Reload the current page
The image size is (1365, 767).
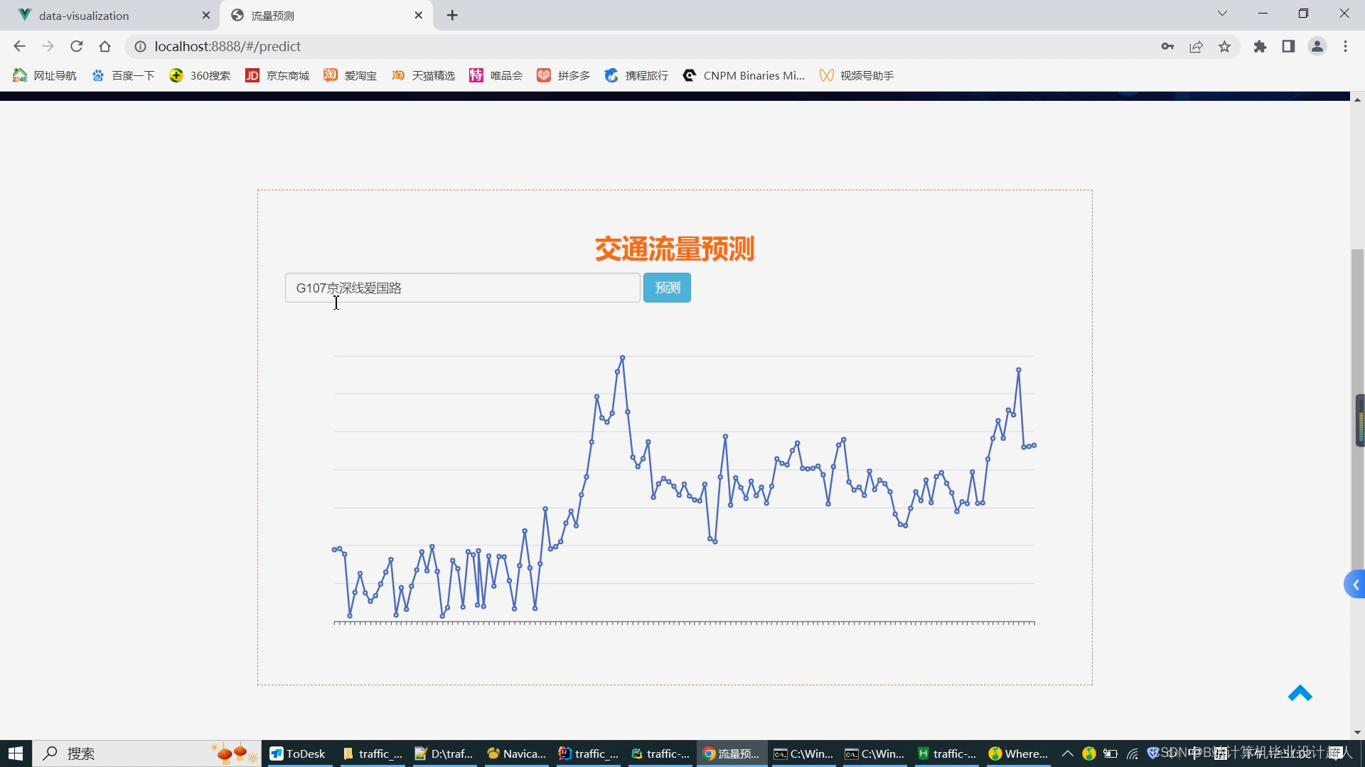(x=77, y=46)
